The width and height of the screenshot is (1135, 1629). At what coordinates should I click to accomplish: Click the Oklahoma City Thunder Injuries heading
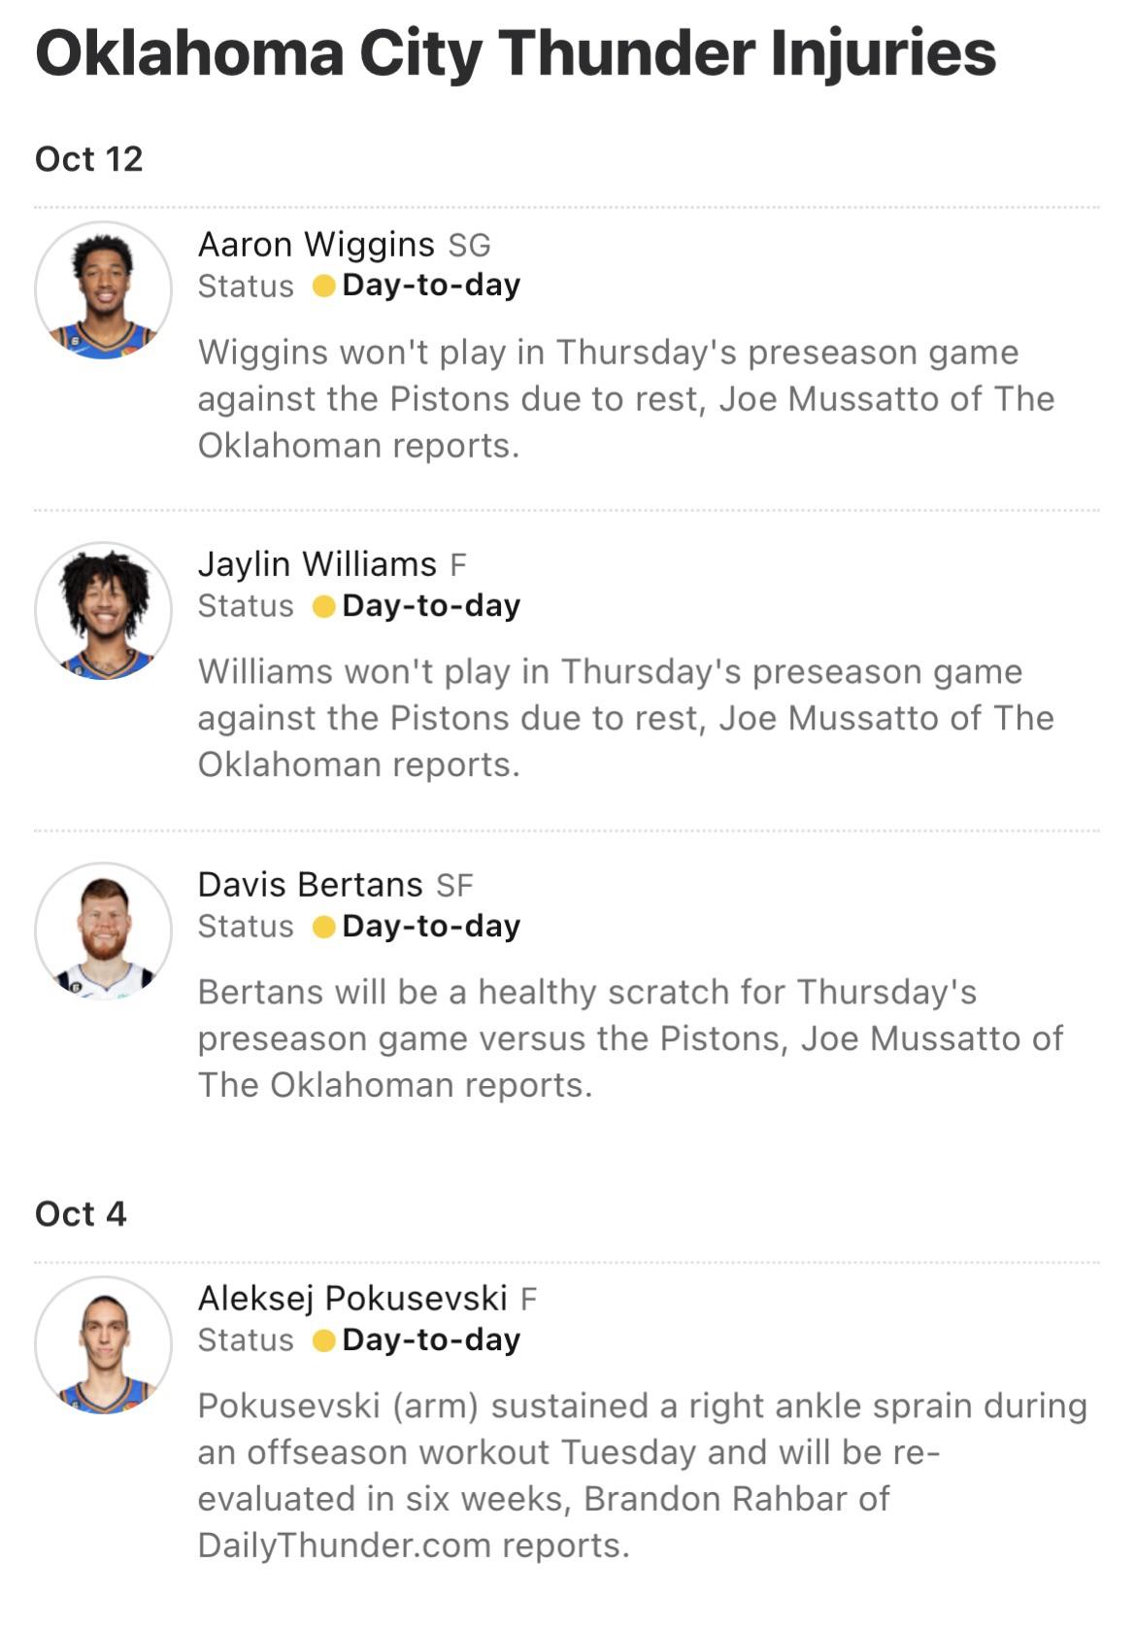click(x=516, y=52)
